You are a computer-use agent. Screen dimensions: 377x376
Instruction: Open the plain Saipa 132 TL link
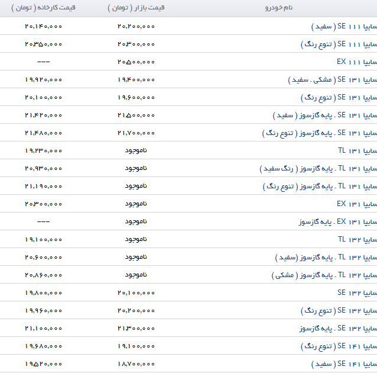(357, 239)
